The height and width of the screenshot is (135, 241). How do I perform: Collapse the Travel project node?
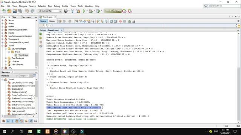coord(3,46)
